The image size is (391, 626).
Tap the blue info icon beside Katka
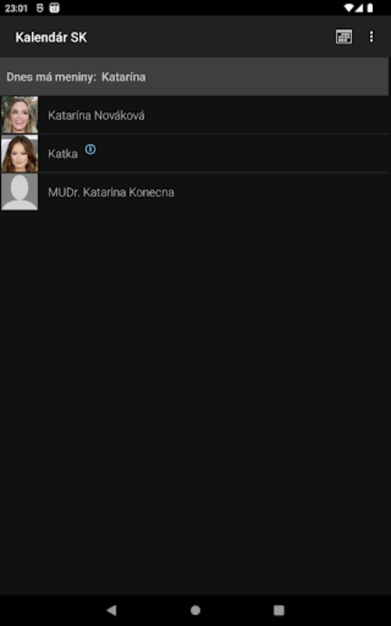[91, 149]
